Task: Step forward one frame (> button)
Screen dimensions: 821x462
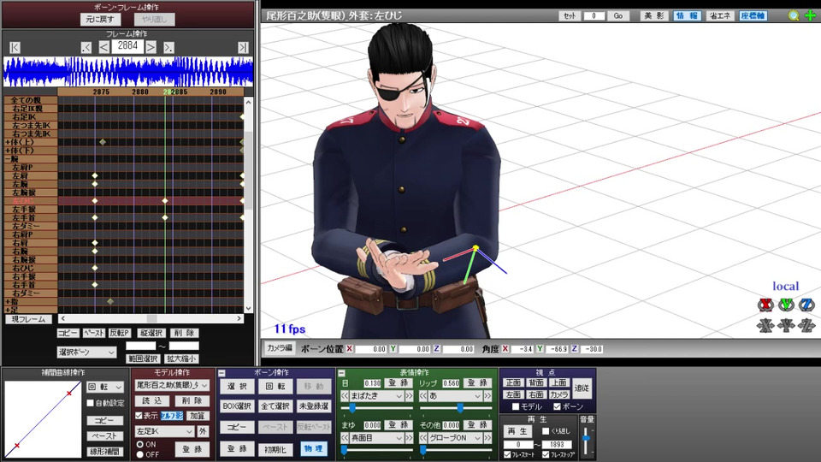Action: (151, 48)
